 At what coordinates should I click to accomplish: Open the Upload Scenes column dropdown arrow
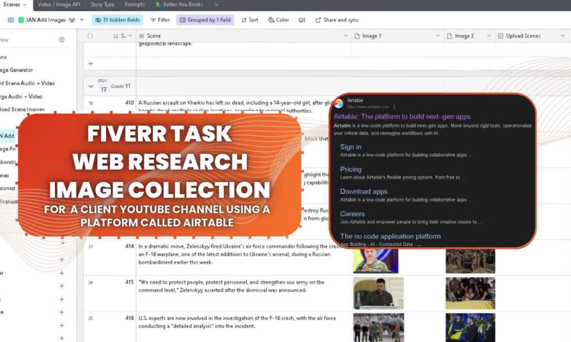pos(562,36)
